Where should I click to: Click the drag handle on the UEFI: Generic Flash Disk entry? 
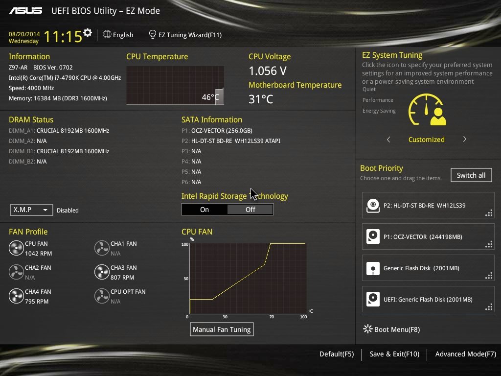489,307
